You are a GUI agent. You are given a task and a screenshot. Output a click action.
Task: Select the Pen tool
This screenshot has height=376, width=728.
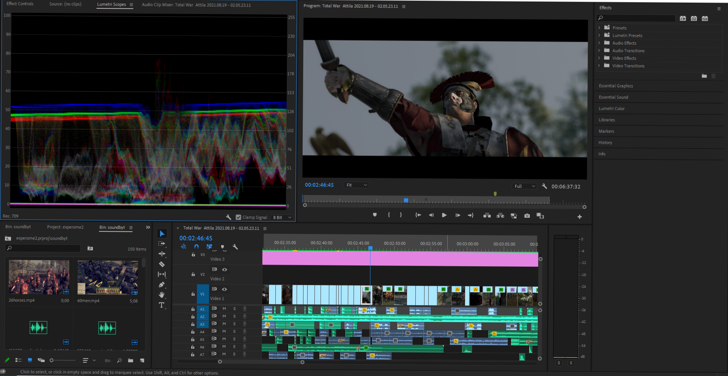pyautogui.click(x=162, y=285)
